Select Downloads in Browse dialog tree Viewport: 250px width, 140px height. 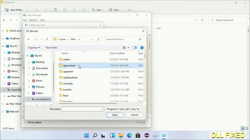[40, 74]
